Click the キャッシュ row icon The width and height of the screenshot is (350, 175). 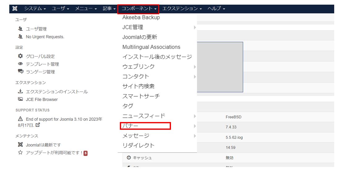tap(129, 158)
